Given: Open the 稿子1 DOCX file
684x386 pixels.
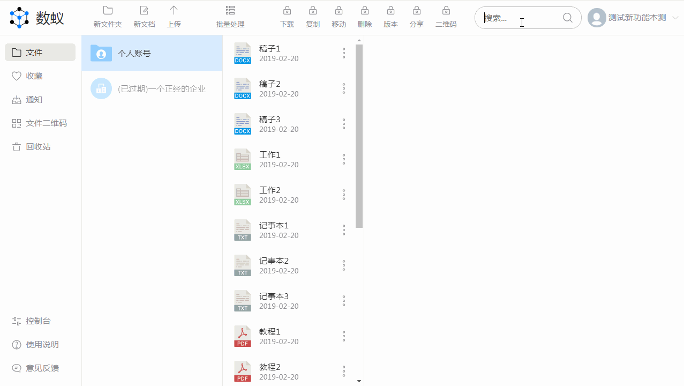Looking at the screenshot, I should (x=289, y=53).
